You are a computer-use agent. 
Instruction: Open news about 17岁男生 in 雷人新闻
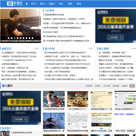tap(65, 60)
